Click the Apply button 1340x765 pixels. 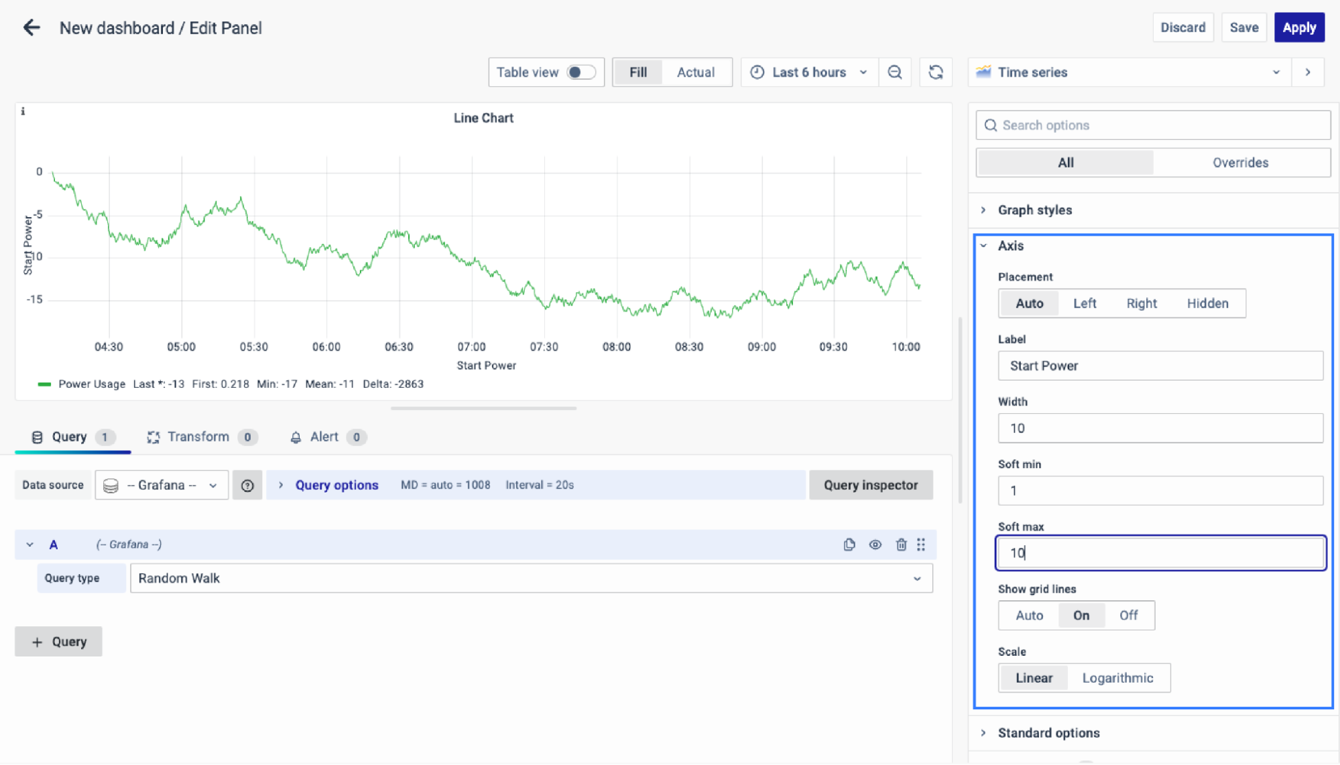coord(1298,27)
